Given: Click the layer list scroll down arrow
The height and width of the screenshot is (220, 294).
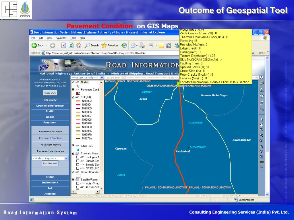Looking at the screenshot, I should [101, 188].
